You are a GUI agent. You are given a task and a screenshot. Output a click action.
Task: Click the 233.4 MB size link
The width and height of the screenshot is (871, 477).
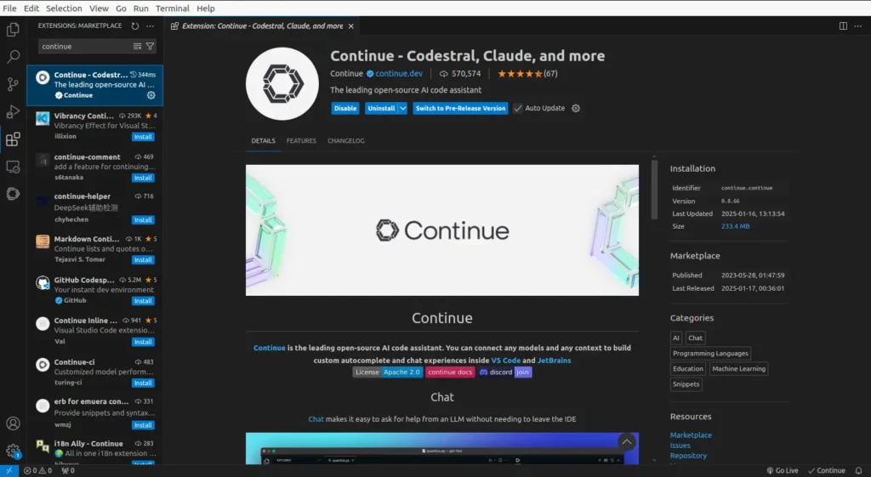735,226
